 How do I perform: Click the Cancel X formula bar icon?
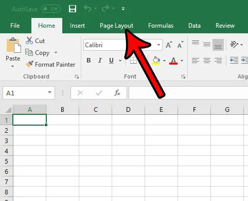(x=80, y=93)
